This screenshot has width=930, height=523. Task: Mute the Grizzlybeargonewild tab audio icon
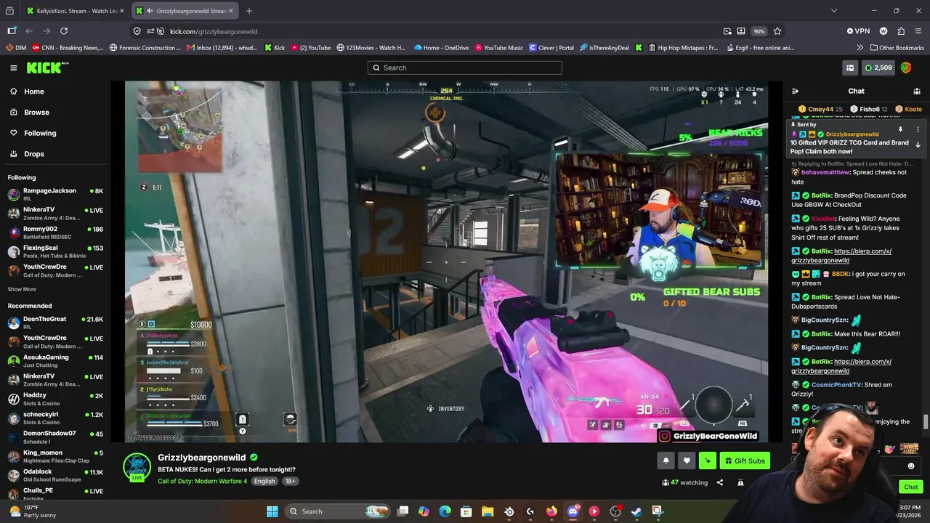point(149,11)
